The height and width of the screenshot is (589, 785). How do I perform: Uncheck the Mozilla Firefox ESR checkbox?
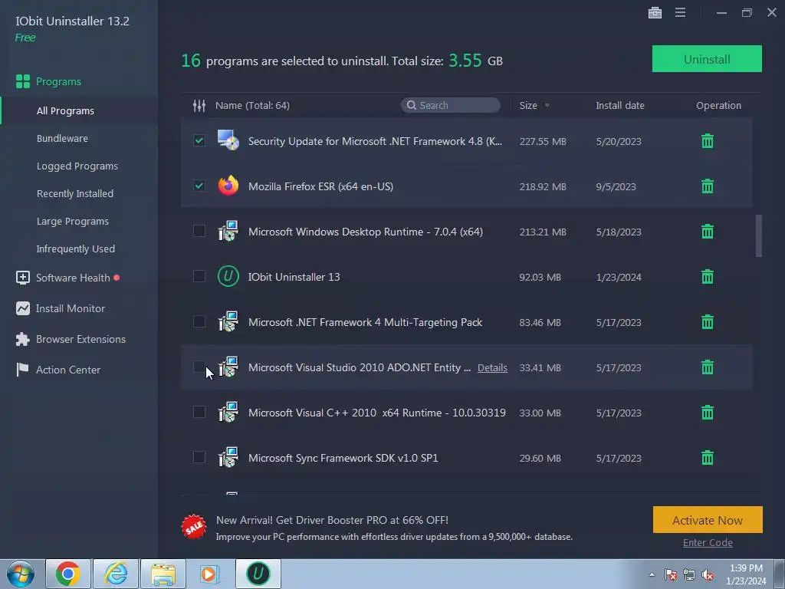pyautogui.click(x=199, y=186)
